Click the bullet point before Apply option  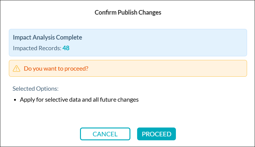pyautogui.click(x=15, y=100)
